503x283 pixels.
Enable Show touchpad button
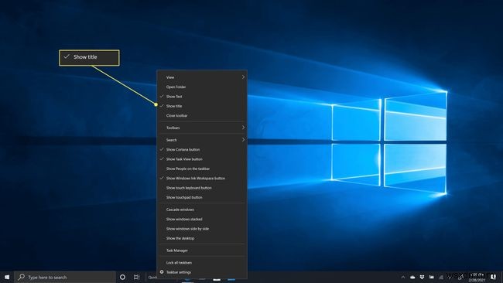pyautogui.click(x=202, y=198)
